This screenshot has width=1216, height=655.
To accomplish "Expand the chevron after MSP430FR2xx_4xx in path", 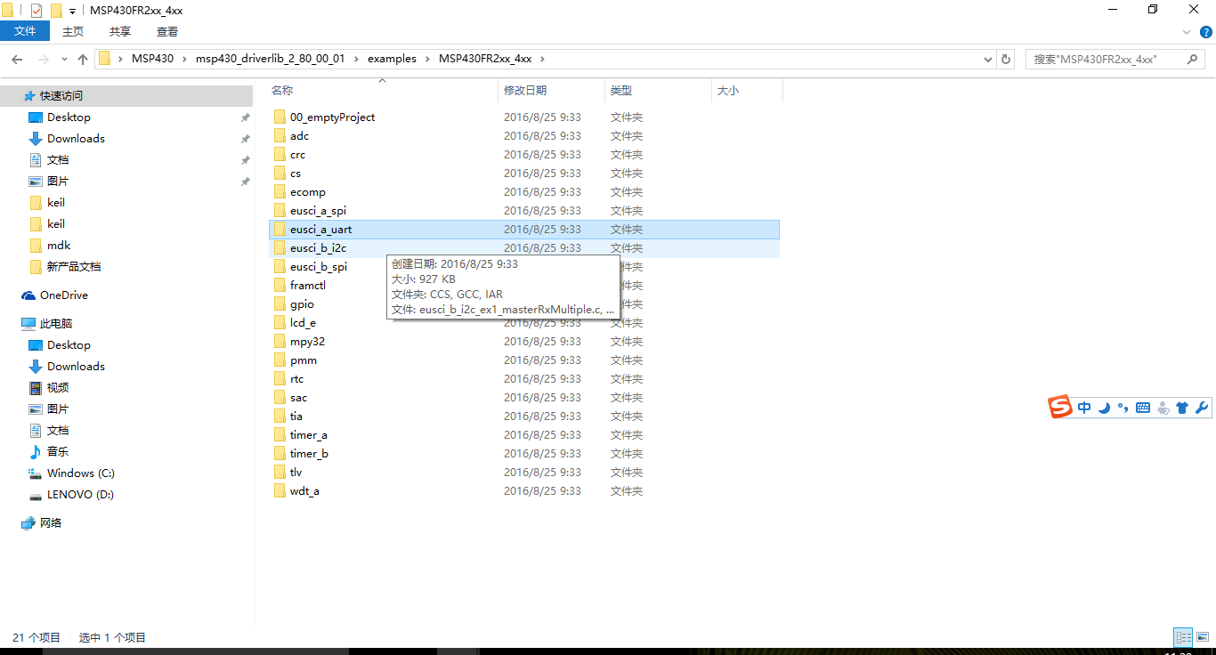I will (x=542, y=59).
